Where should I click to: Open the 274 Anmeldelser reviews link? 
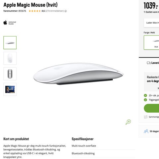(55, 11)
